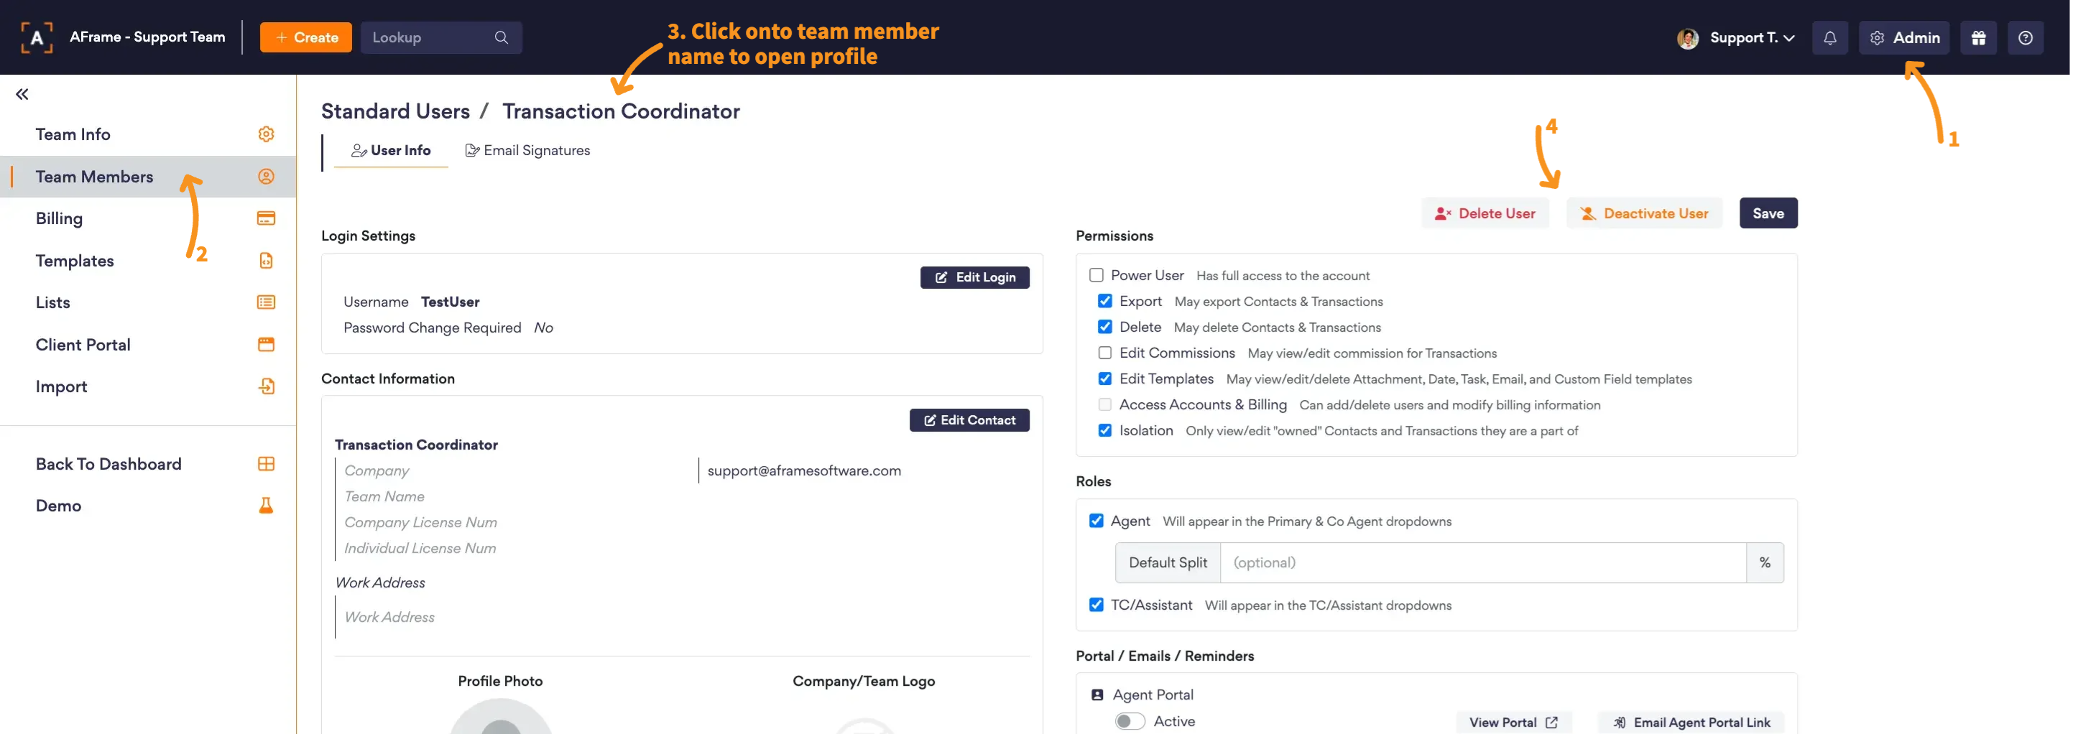This screenshot has height=734, width=2073.
Task: Click the Lists icon in sidebar
Action: pyautogui.click(x=266, y=302)
